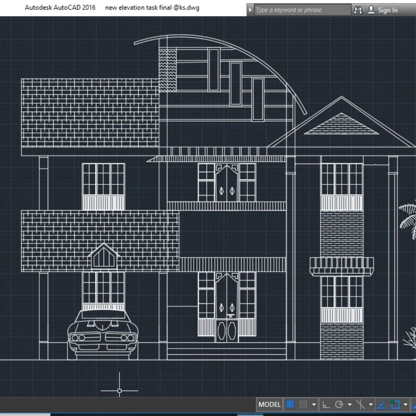Click the isometric drafting icon
416x416 pixels.
tap(361, 404)
